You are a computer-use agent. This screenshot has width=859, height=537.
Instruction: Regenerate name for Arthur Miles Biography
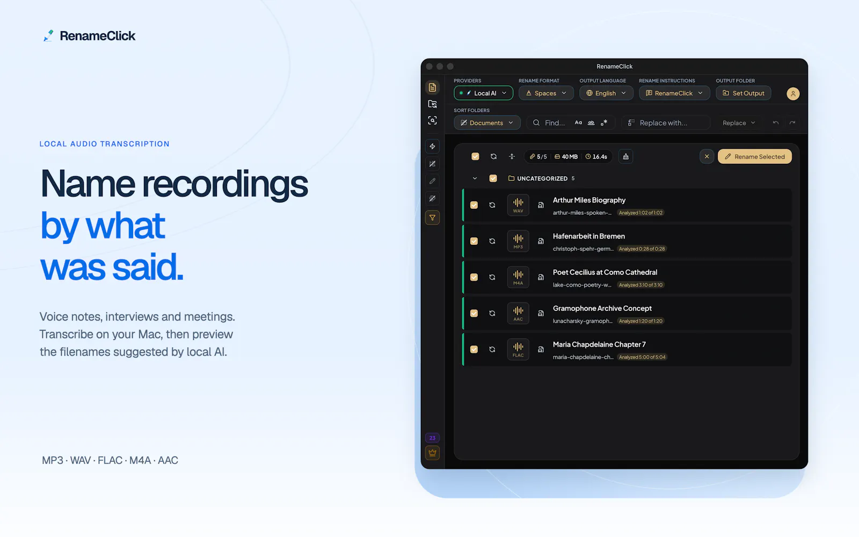click(492, 205)
